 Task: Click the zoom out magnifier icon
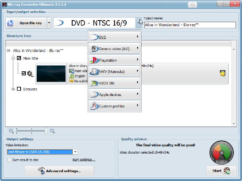[11, 131]
